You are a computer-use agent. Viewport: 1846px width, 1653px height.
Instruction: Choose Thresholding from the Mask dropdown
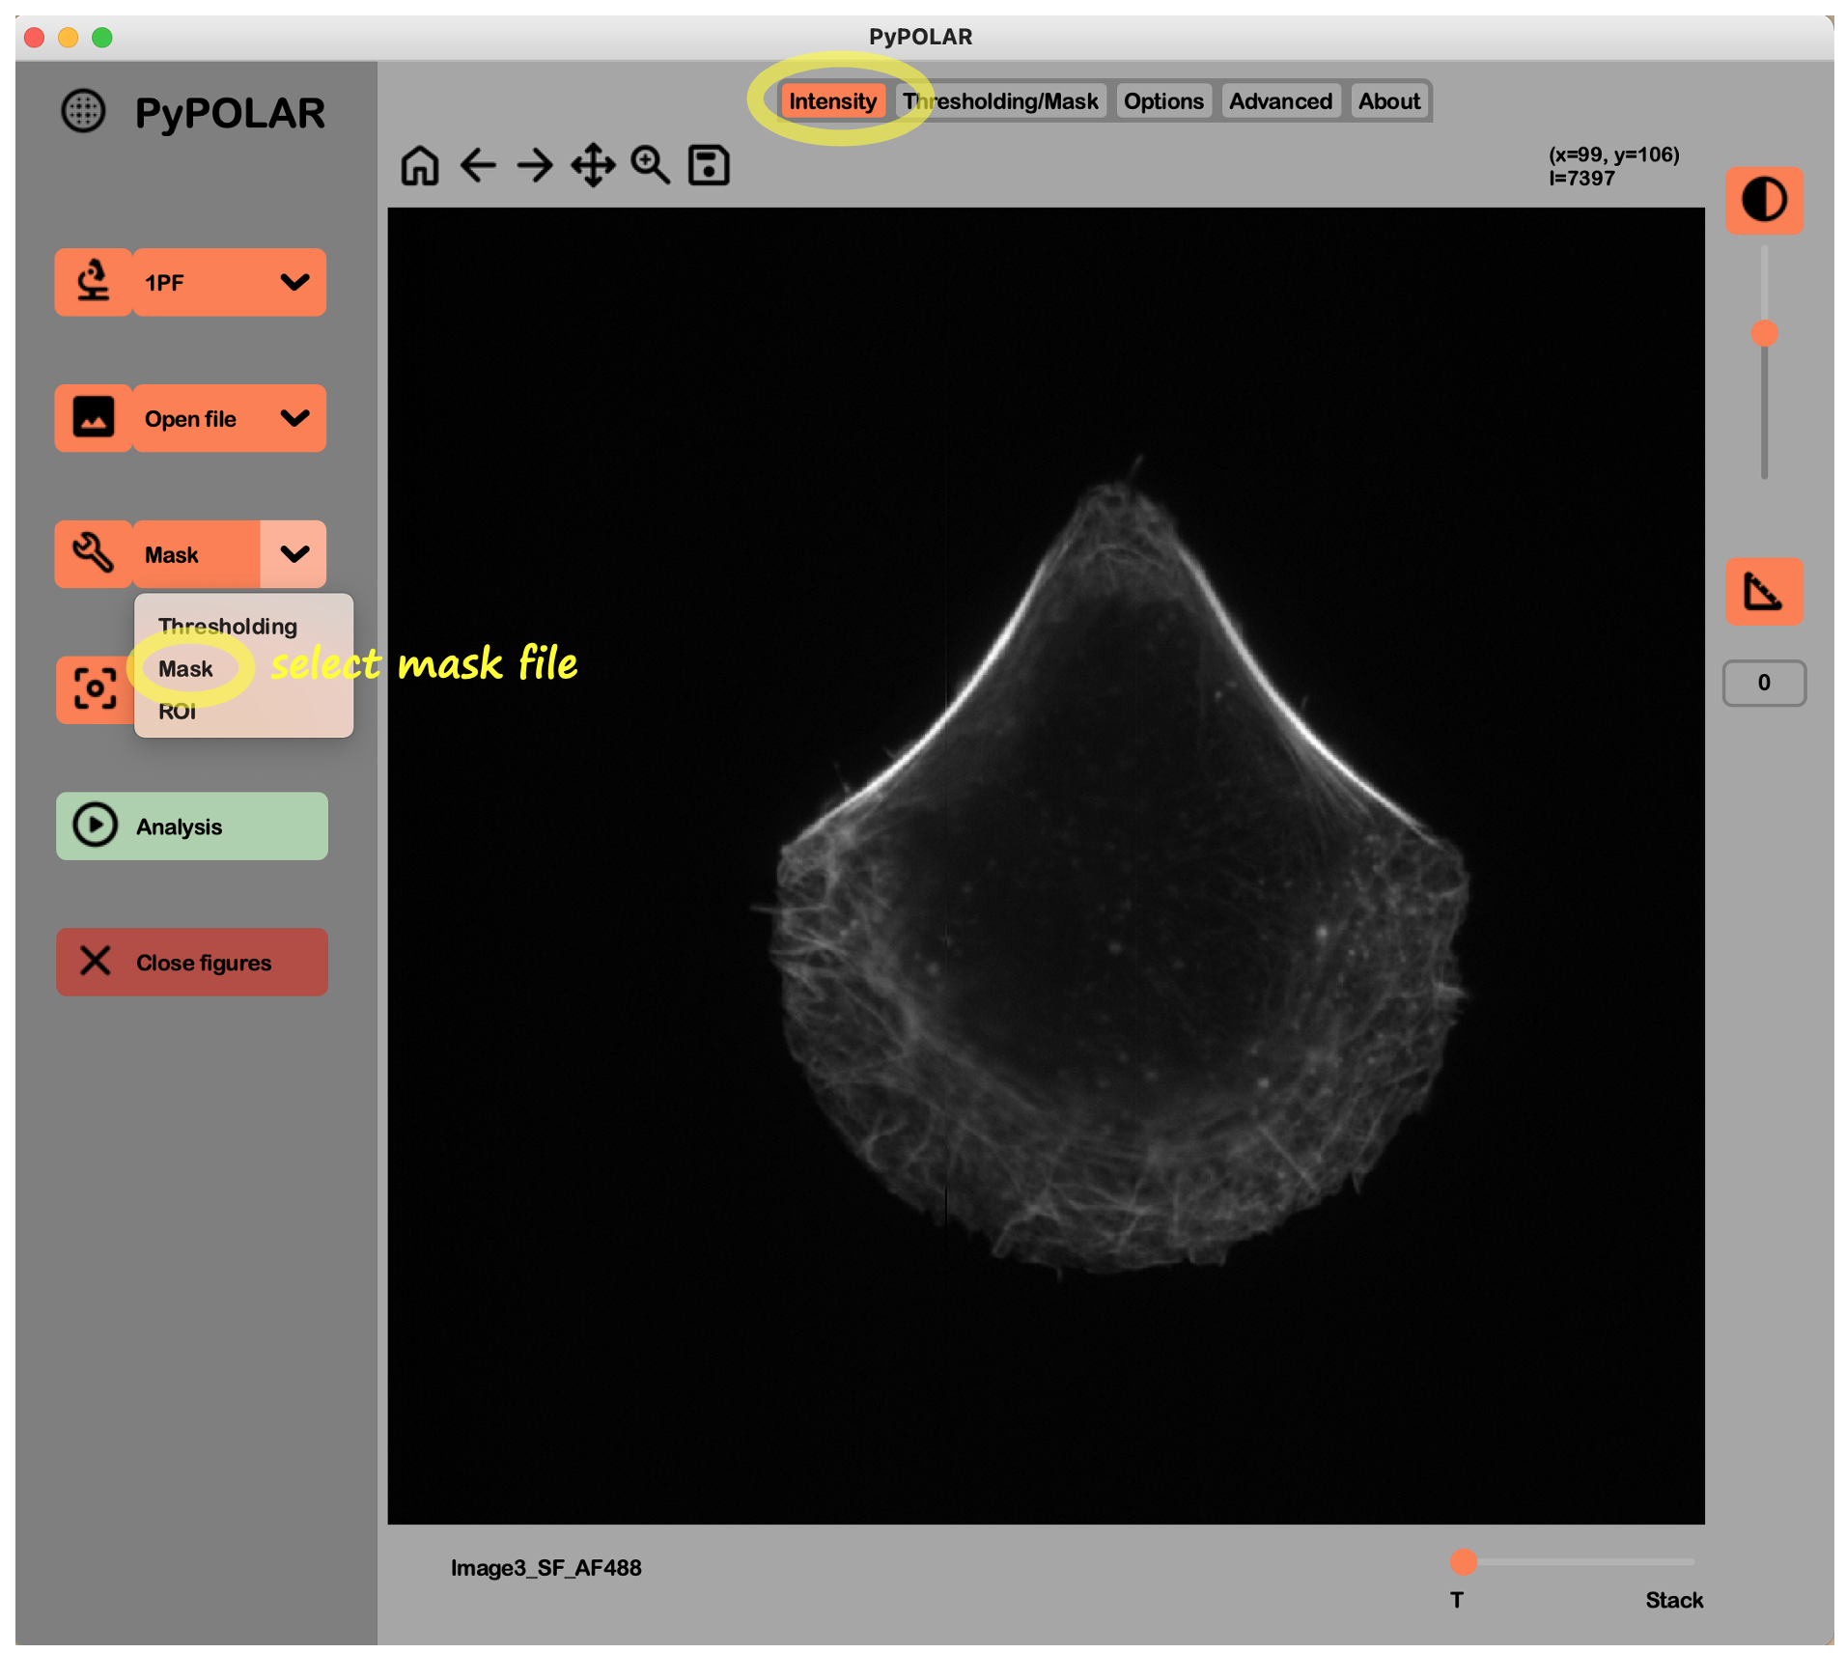228,627
